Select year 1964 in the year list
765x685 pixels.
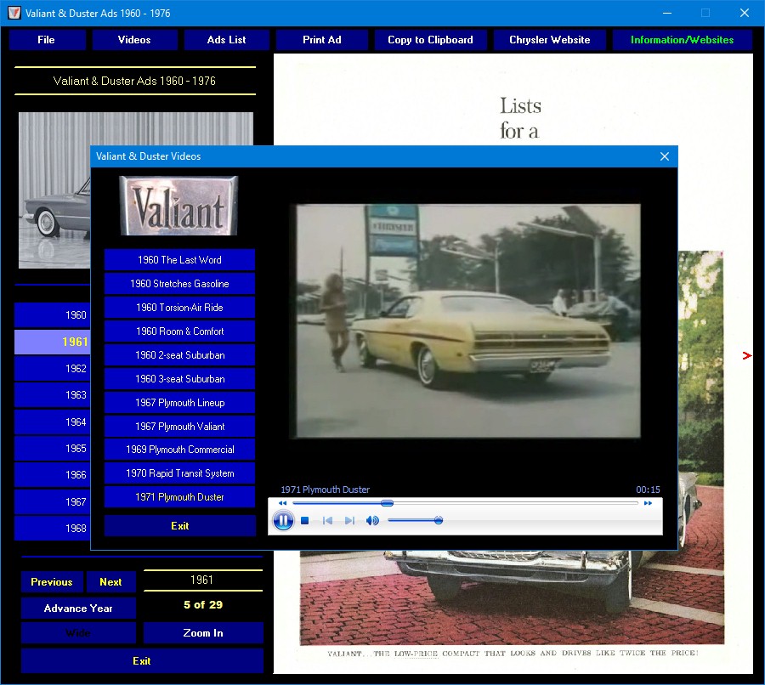click(x=53, y=422)
